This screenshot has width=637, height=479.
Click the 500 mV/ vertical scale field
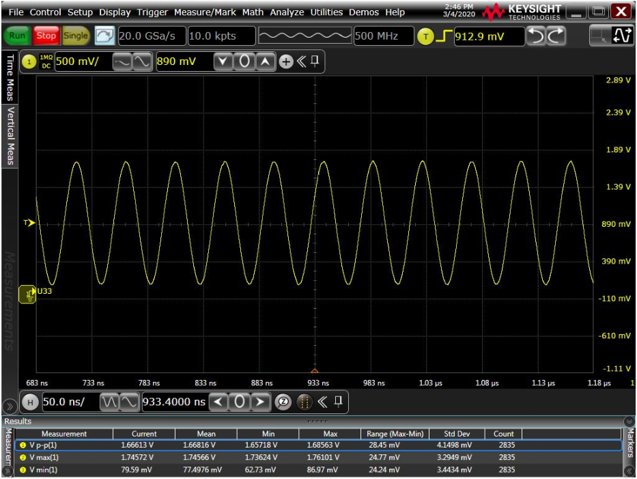coord(83,61)
